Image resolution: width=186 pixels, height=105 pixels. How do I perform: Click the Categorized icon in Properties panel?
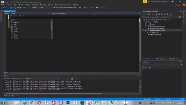click(144, 68)
